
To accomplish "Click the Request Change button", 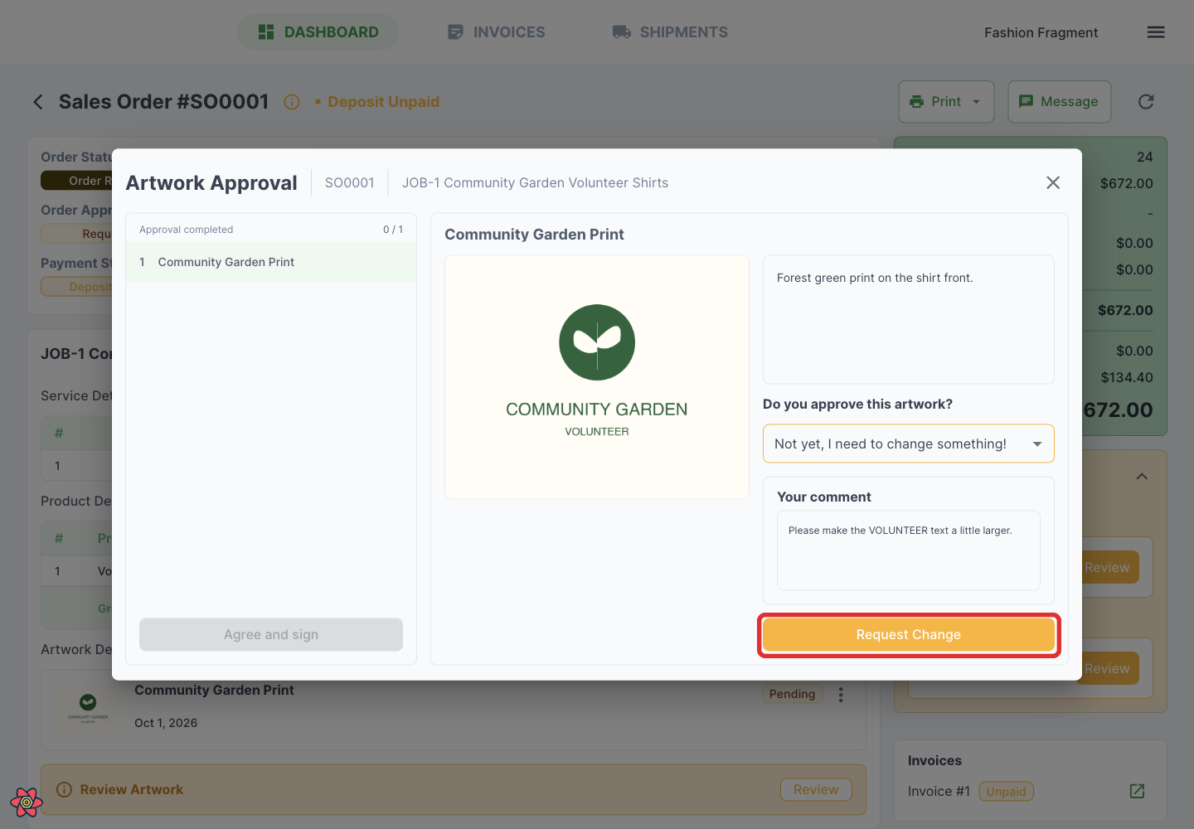I will 909,635.
